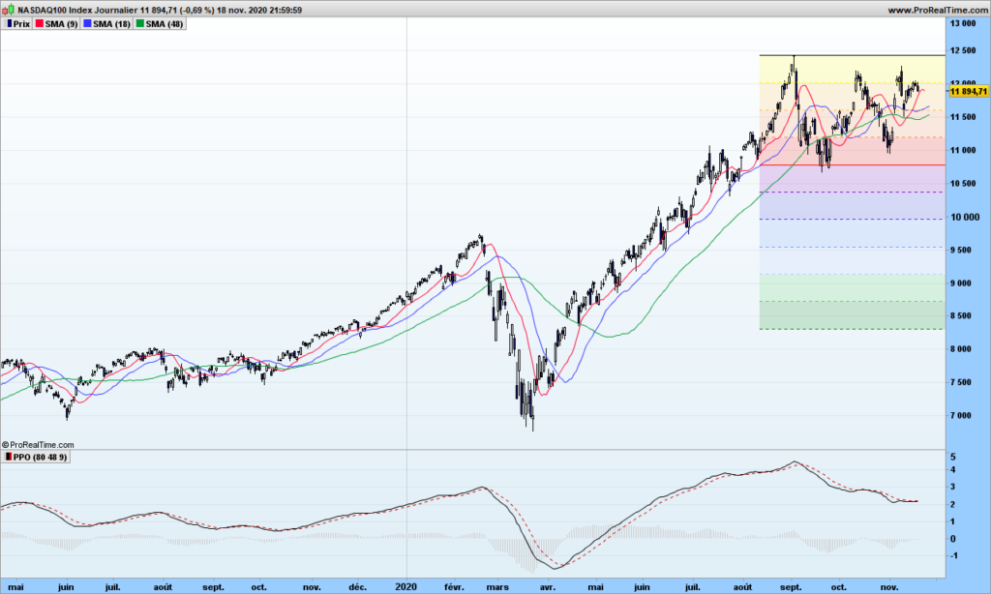The width and height of the screenshot is (991, 594).
Task: Click the 2020 year label on time axis
Action: pyautogui.click(x=405, y=587)
